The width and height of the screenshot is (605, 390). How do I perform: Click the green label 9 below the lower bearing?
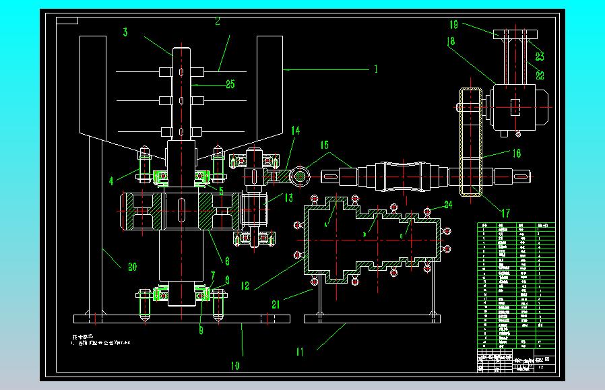coord(201,330)
